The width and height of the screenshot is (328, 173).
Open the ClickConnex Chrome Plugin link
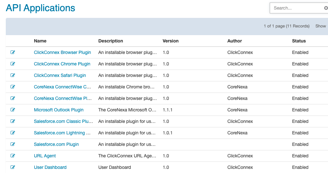pos(62,64)
